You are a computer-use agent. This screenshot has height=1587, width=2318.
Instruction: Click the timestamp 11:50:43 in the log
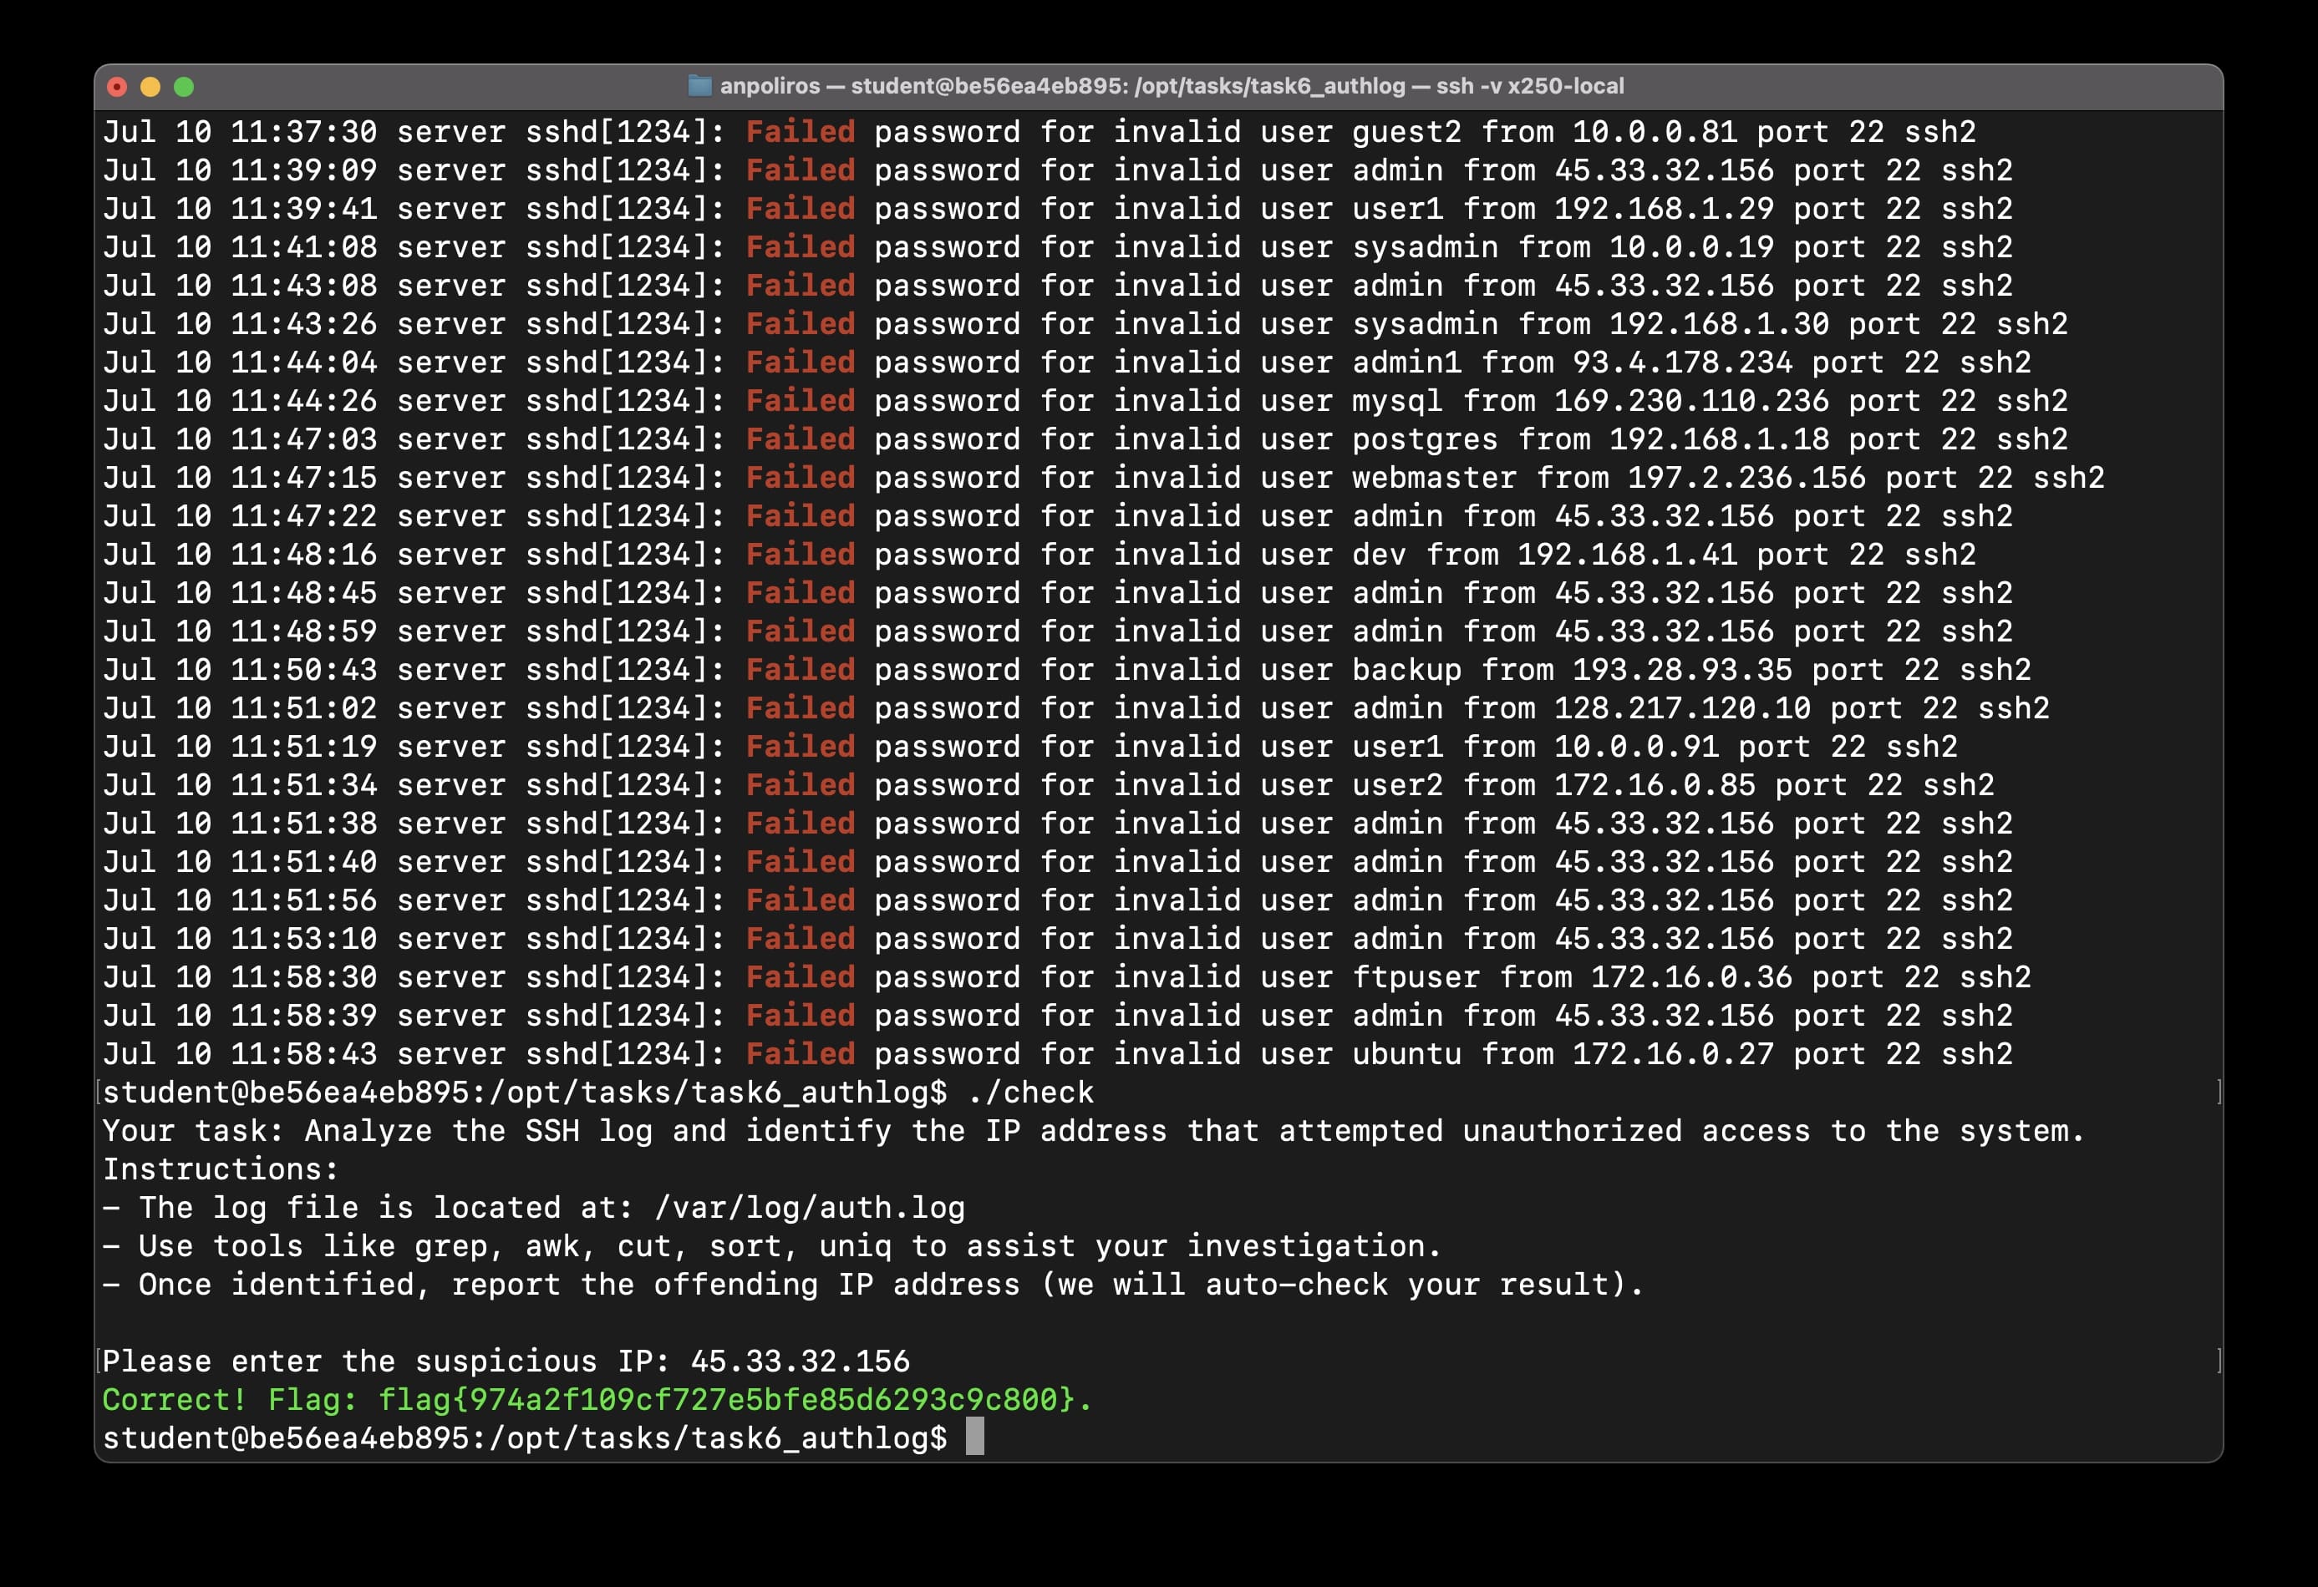coord(303,670)
